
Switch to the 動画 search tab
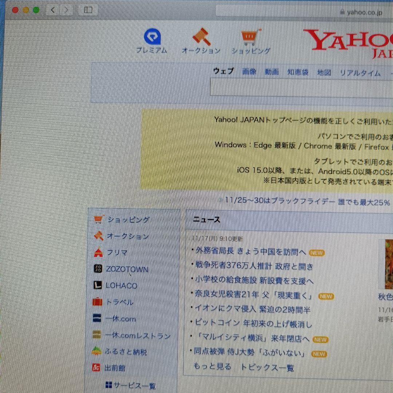(272, 72)
